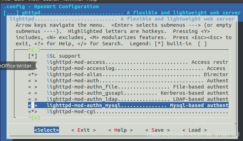Image resolution: width=243 pixels, height=141 pixels.
Task: Click the 'LDAP-based authent' description text
Action: coord(201,99)
